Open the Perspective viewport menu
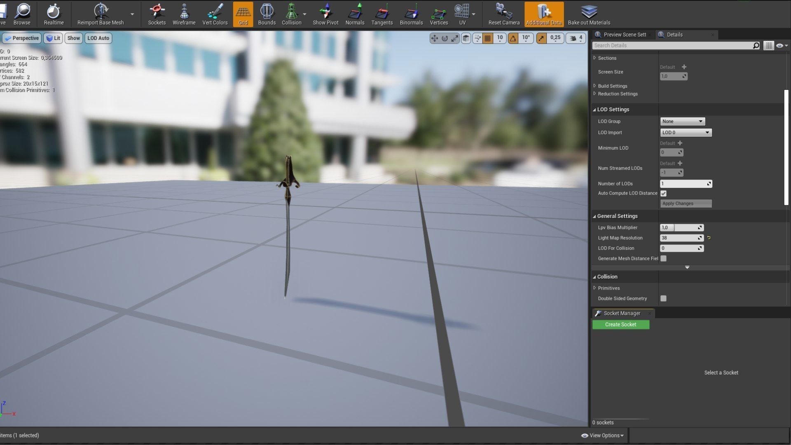The height and width of the screenshot is (445, 791). pyautogui.click(x=21, y=38)
